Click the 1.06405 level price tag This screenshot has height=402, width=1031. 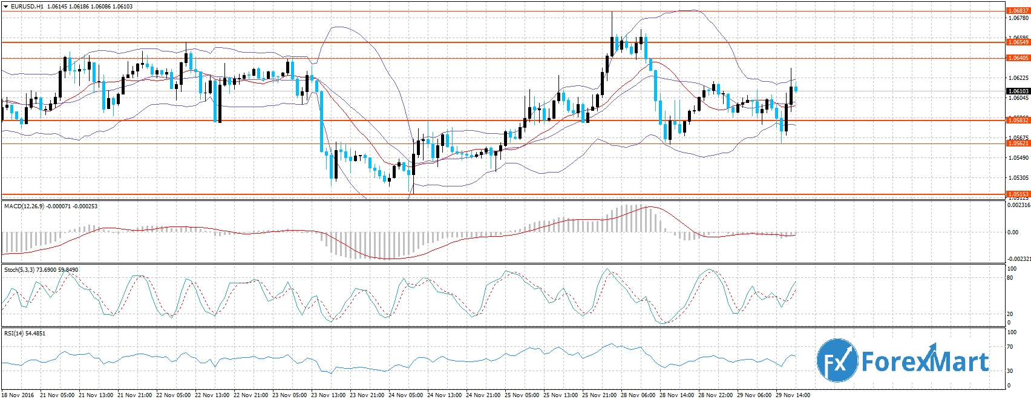[x=1018, y=58]
